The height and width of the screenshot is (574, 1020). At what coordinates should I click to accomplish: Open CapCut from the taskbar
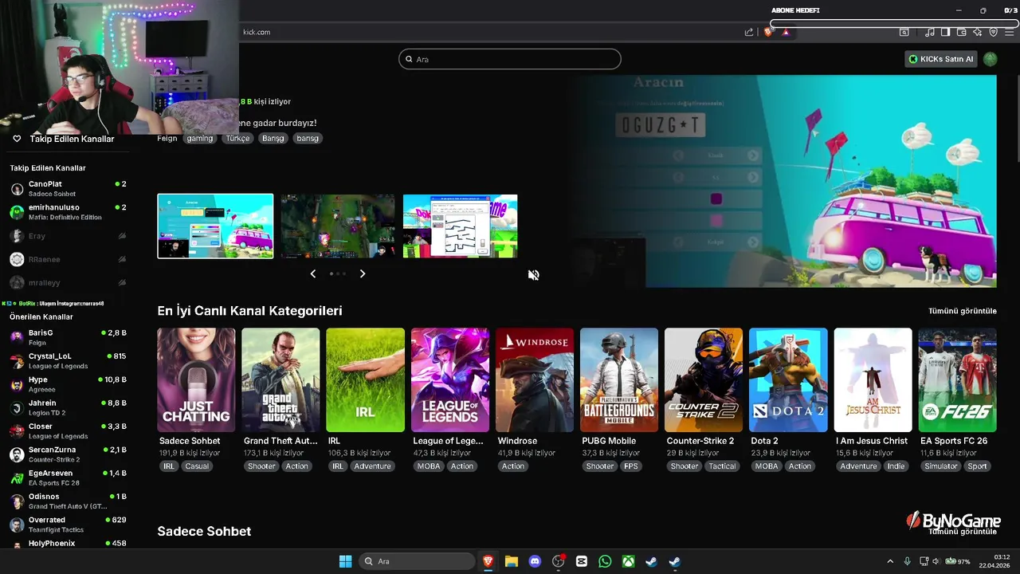582,561
